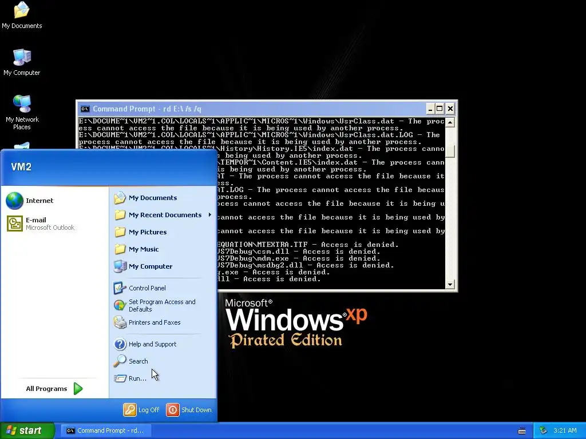Open My Music folder in Start menu
This screenshot has width=586, height=439.
(136, 249)
